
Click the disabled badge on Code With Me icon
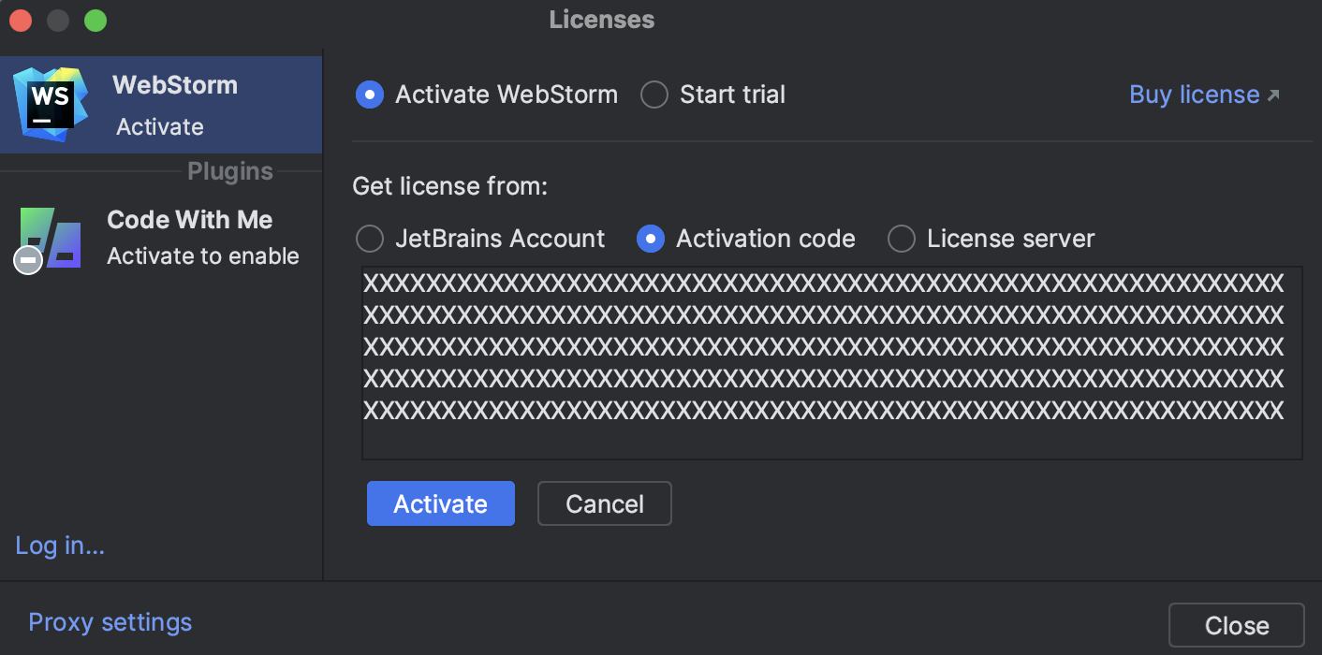[26, 260]
